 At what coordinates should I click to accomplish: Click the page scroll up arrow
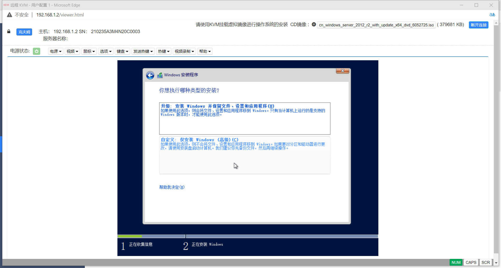point(496,23)
